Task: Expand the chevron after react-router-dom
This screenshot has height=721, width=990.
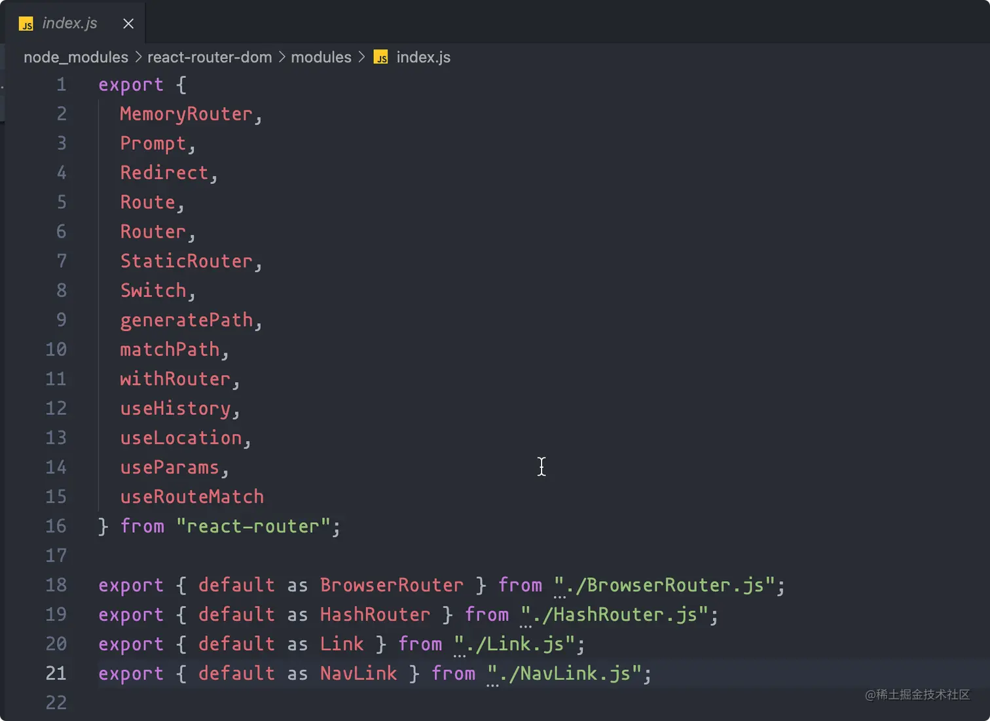Action: (x=282, y=57)
